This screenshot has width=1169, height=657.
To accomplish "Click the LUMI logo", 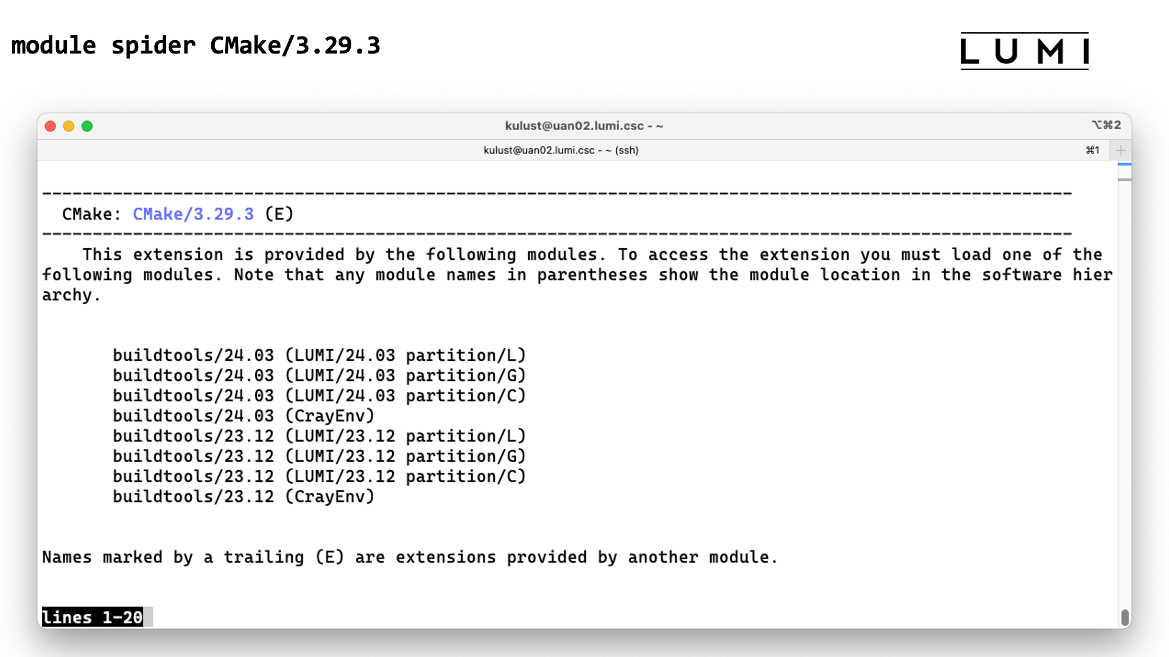I will pyautogui.click(x=1024, y=51).
